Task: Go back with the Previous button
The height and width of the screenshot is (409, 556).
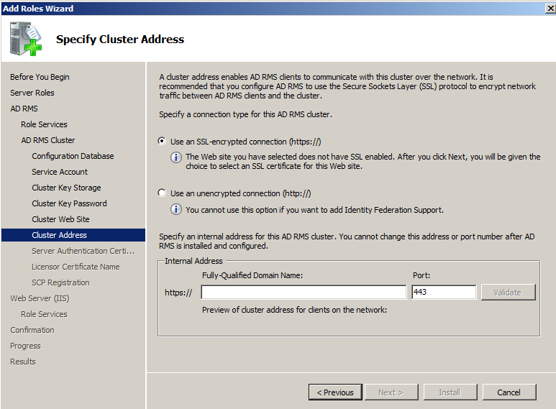Action: 335,392
